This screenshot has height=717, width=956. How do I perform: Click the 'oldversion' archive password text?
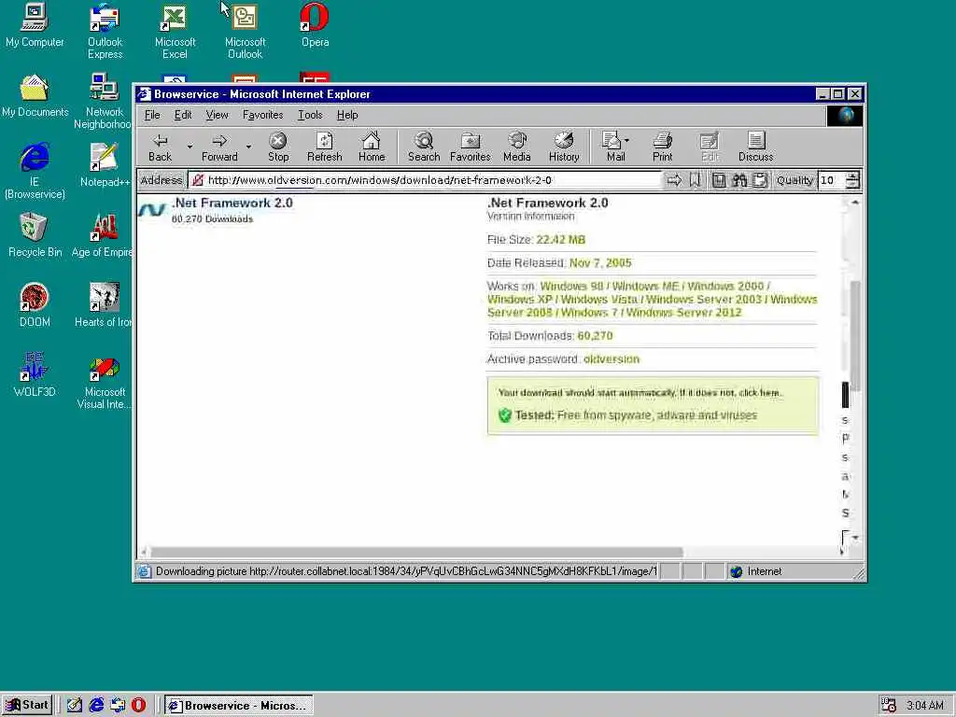click(x=612, y=359)
